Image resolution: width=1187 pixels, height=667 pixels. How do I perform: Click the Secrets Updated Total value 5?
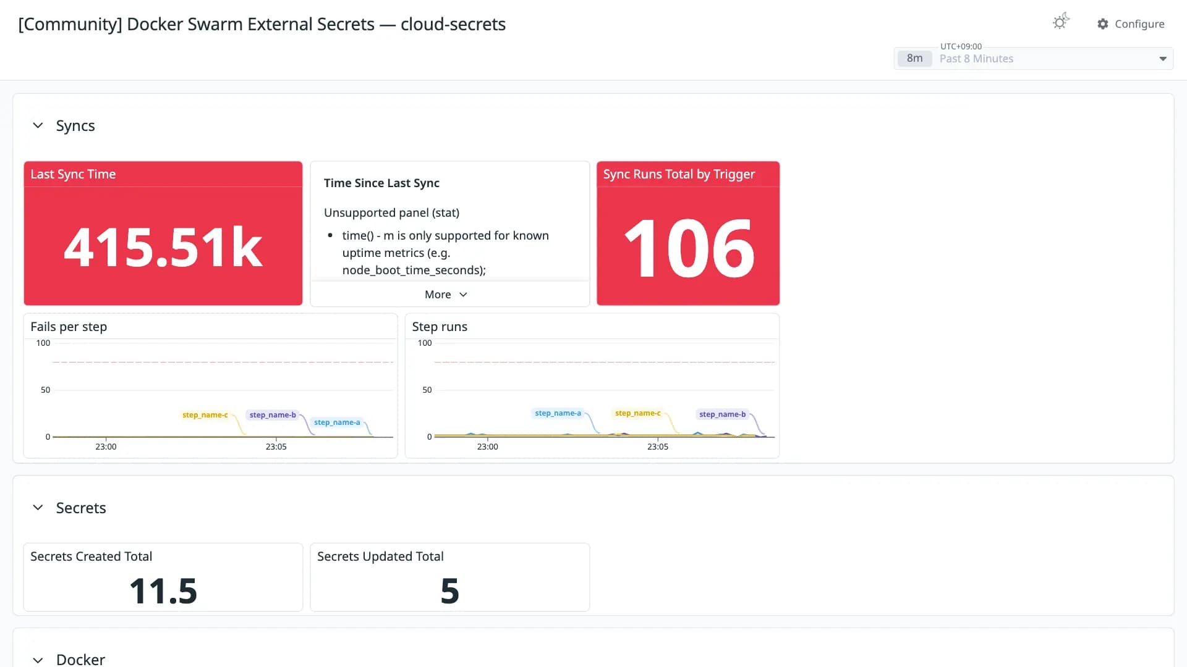point(449,591)
